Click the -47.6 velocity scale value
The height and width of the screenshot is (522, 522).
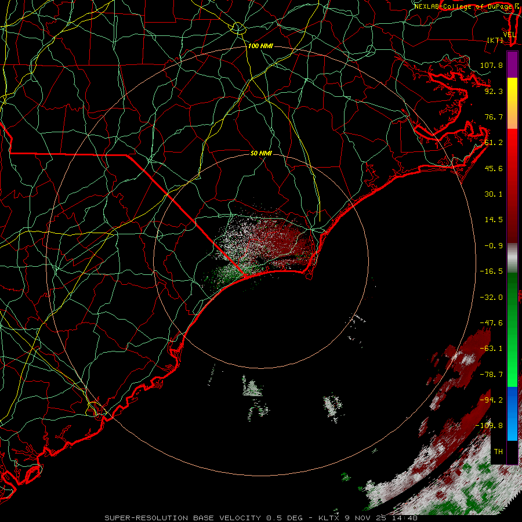point(491,323)
